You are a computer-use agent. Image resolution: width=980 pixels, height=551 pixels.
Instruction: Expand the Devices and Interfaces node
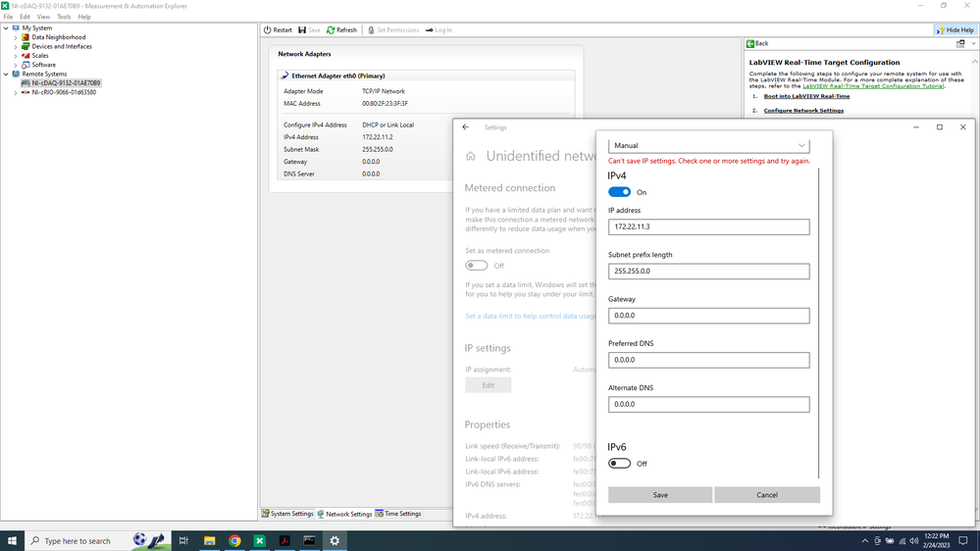tap(16, 46)
